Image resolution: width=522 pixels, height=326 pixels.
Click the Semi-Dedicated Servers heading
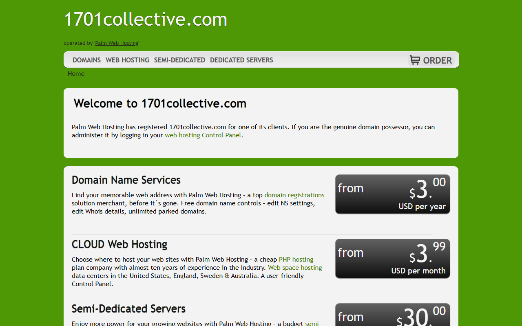[x=128, y=309]
